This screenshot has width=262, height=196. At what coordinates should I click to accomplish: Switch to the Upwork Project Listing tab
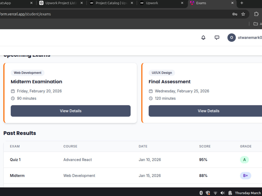[x=61, y=3]
